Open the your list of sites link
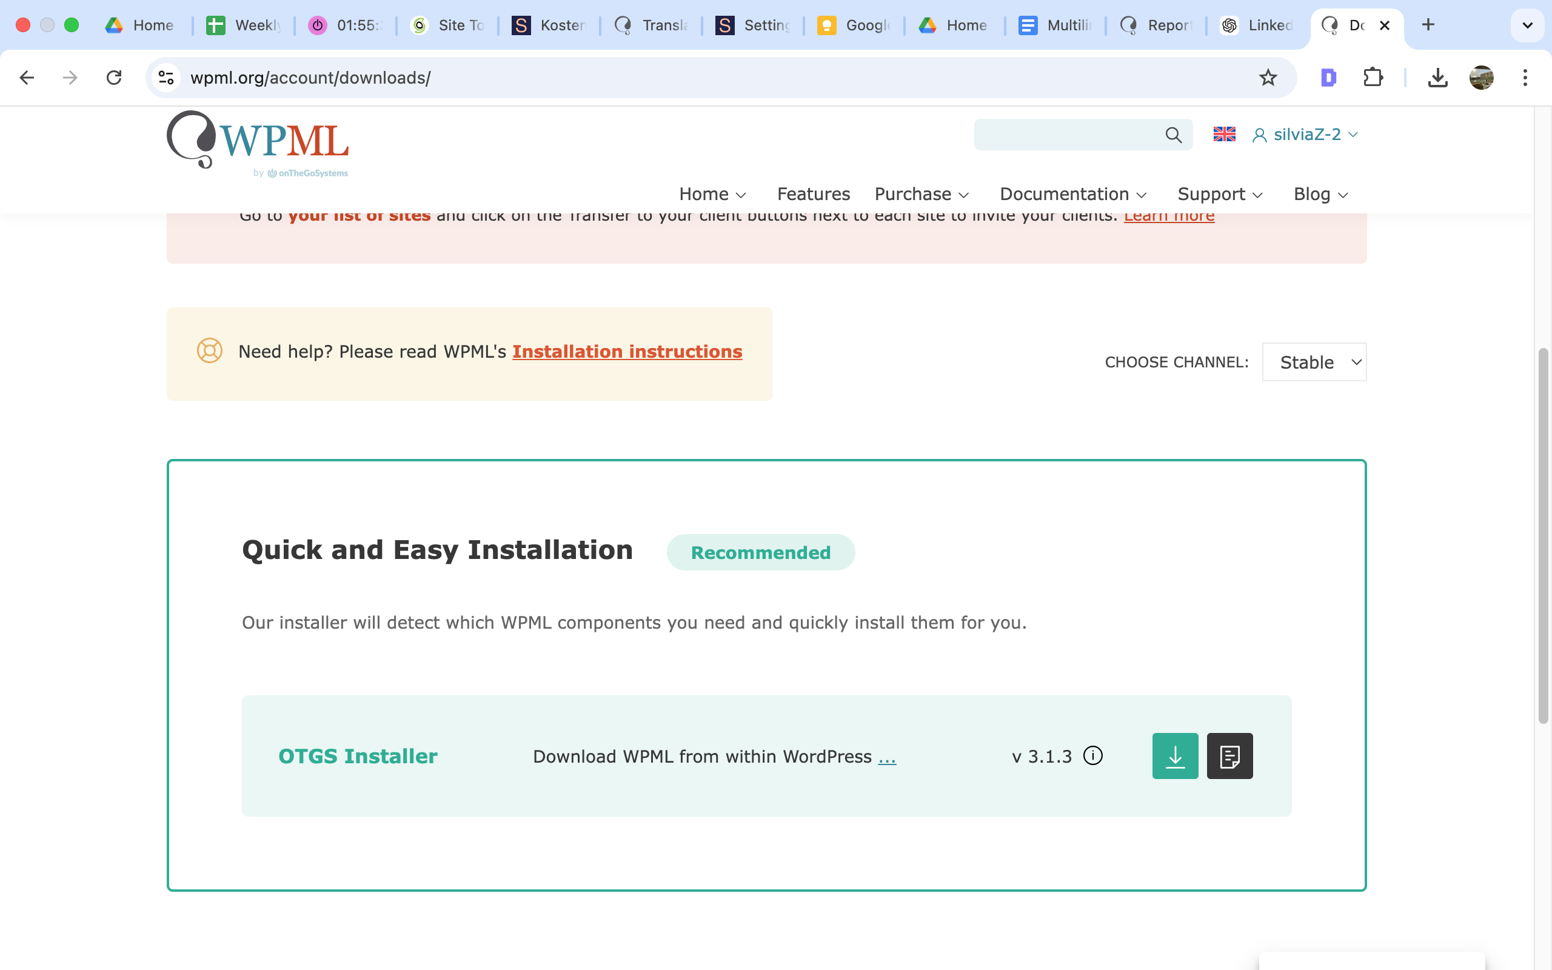1552x970 pixels. 359,218
